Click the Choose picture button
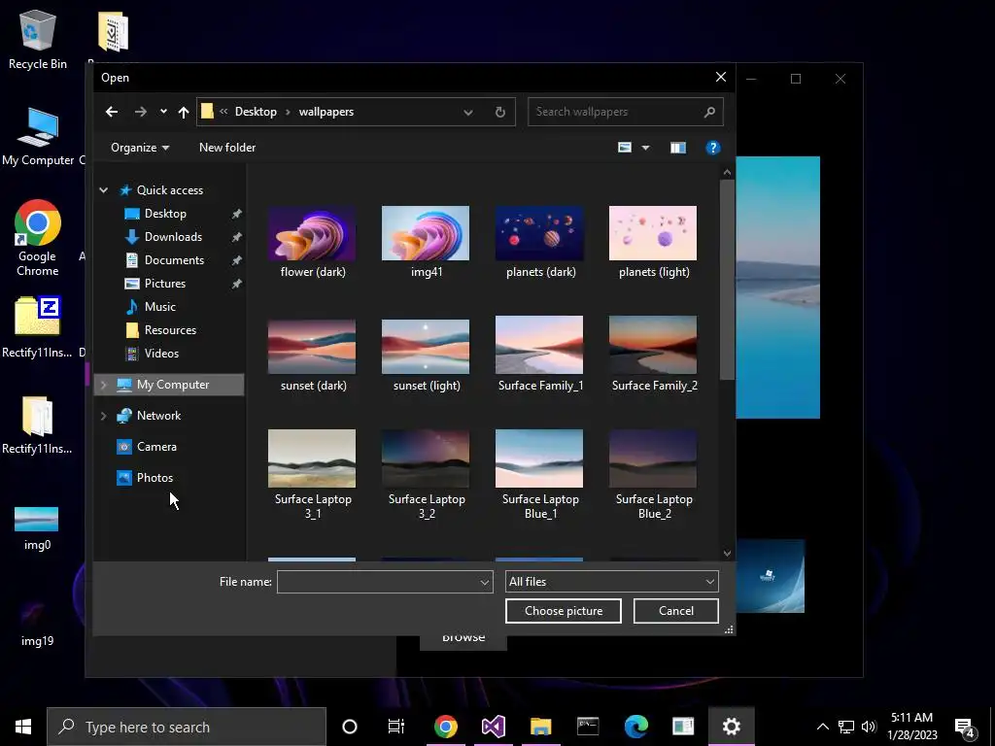This screenshot has height=746, width=995. point(564,611)
